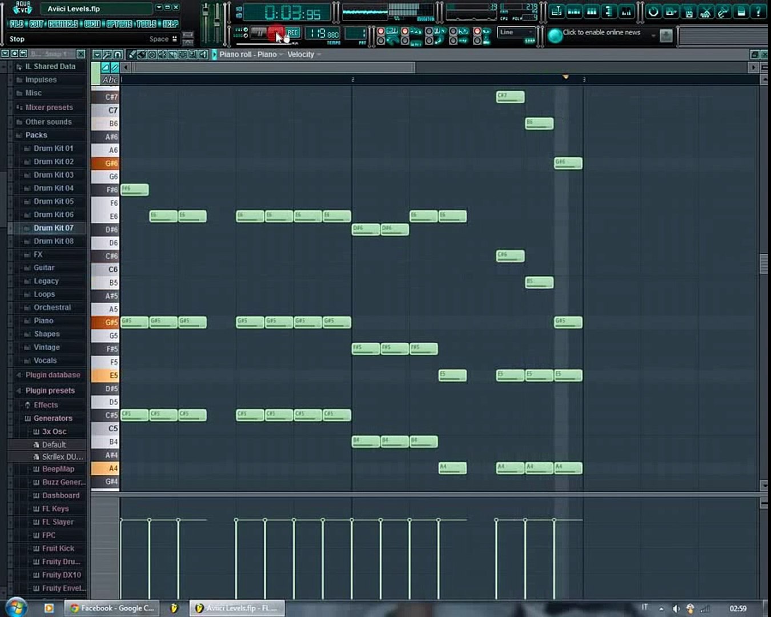The height and width of the screenshot is (617, 771).
Task: Click the audio editor scissors icon
Action: pos(706,11)
